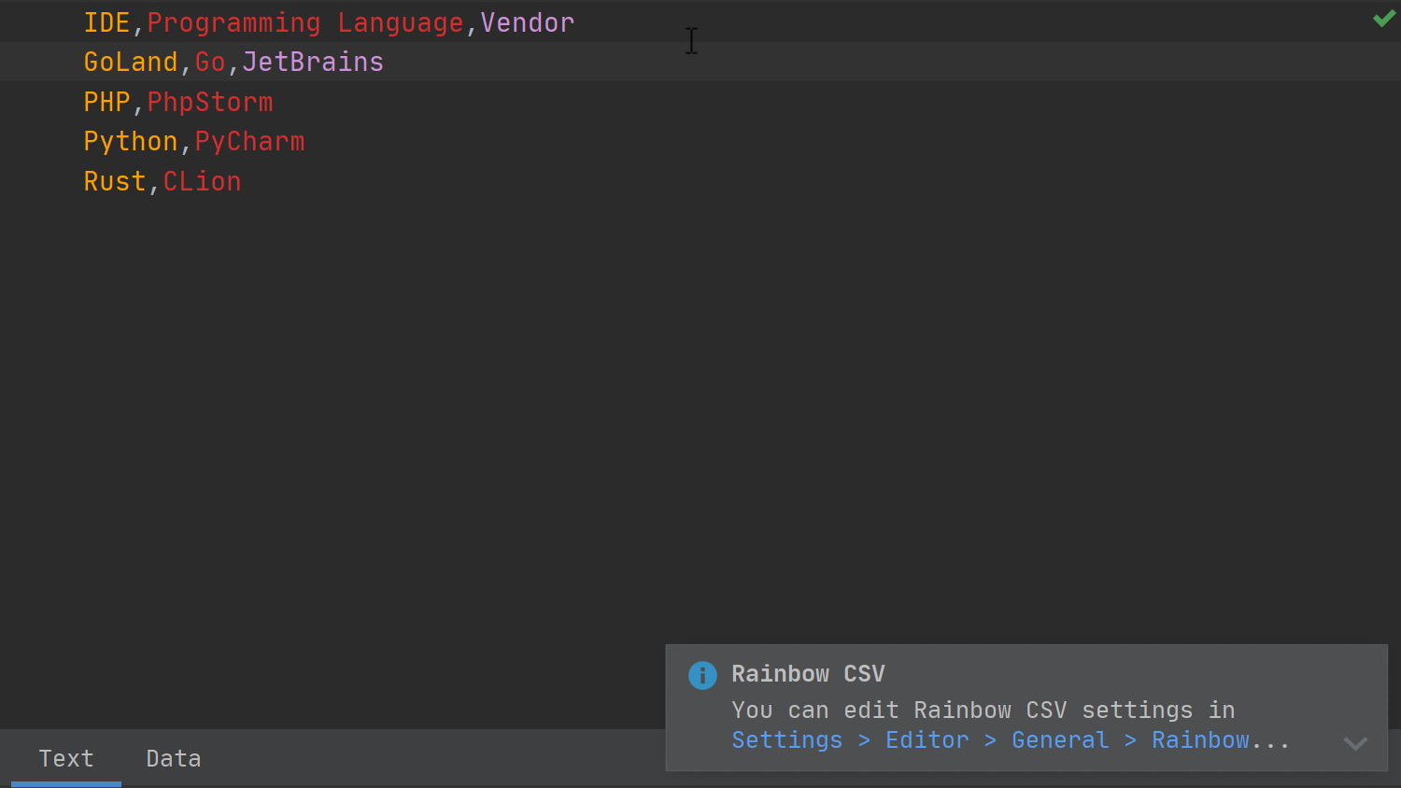
Task: Select the Text tab
Action: pos(65,758)
